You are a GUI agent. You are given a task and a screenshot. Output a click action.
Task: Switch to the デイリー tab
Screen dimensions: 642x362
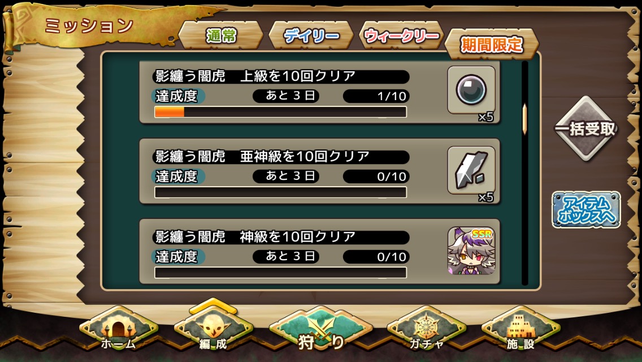311,36
